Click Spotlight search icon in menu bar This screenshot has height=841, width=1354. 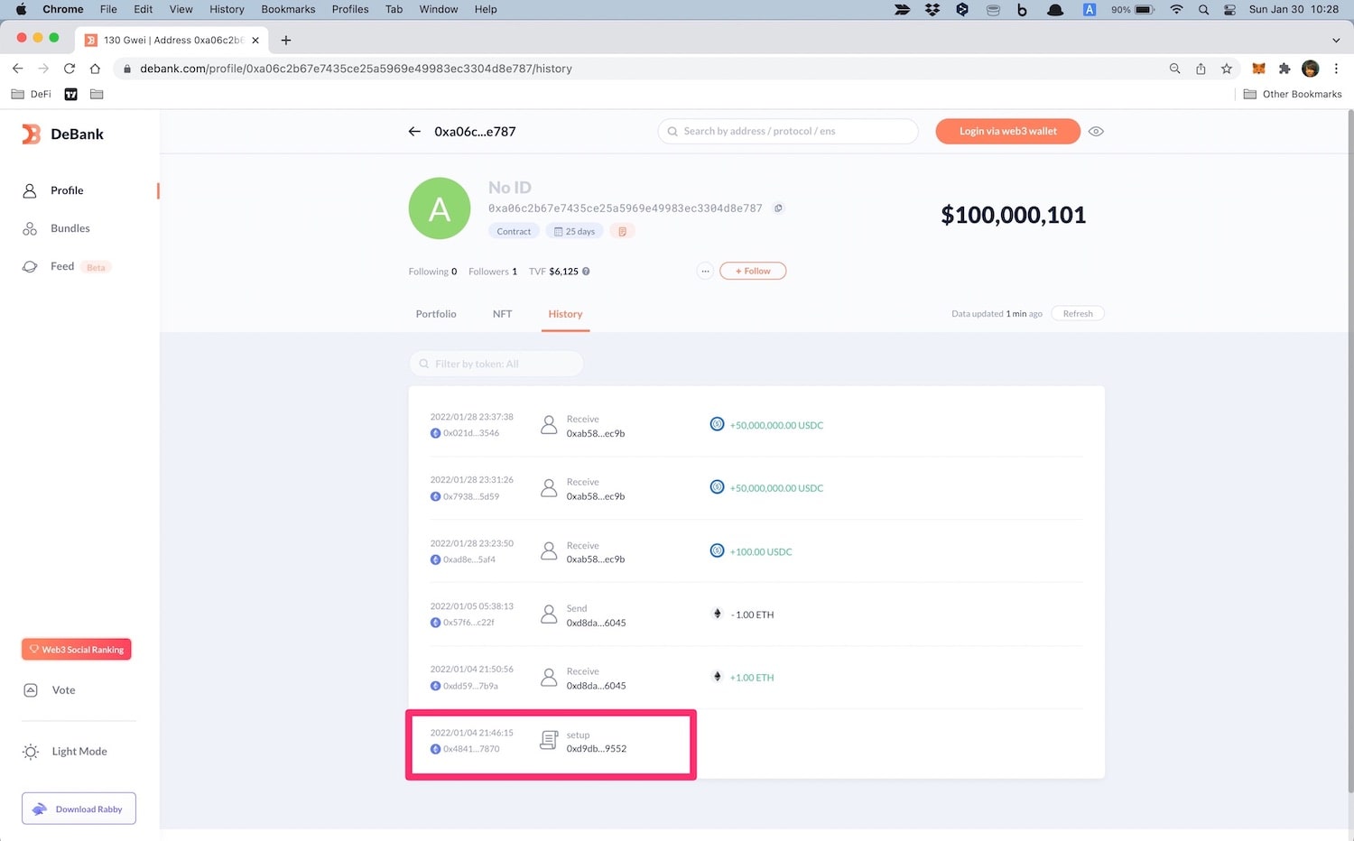(1203, 9)
